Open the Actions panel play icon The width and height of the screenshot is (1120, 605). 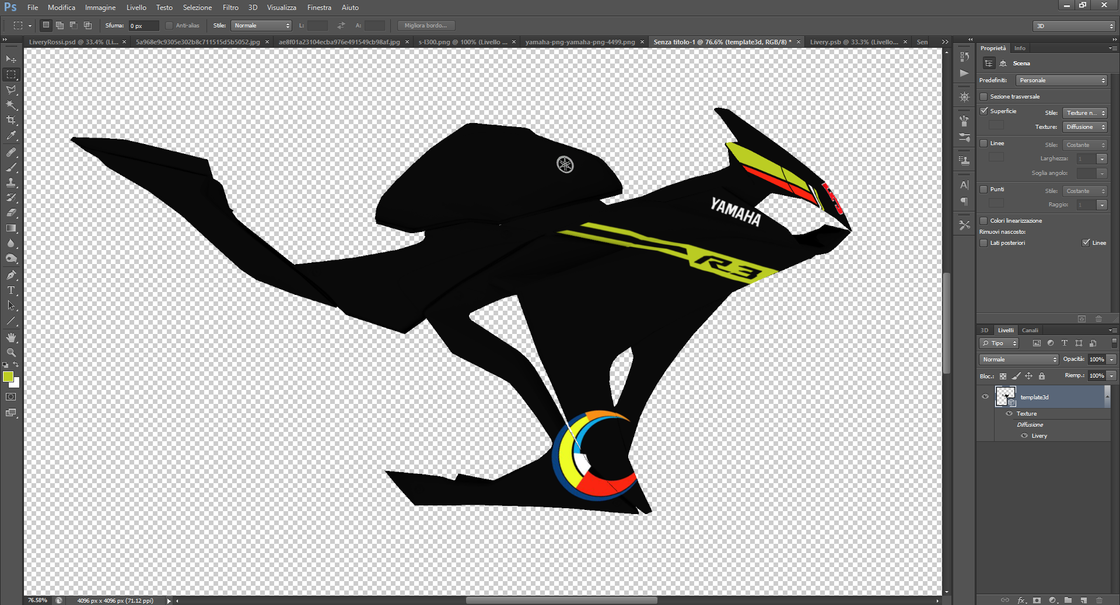point(964,73)
